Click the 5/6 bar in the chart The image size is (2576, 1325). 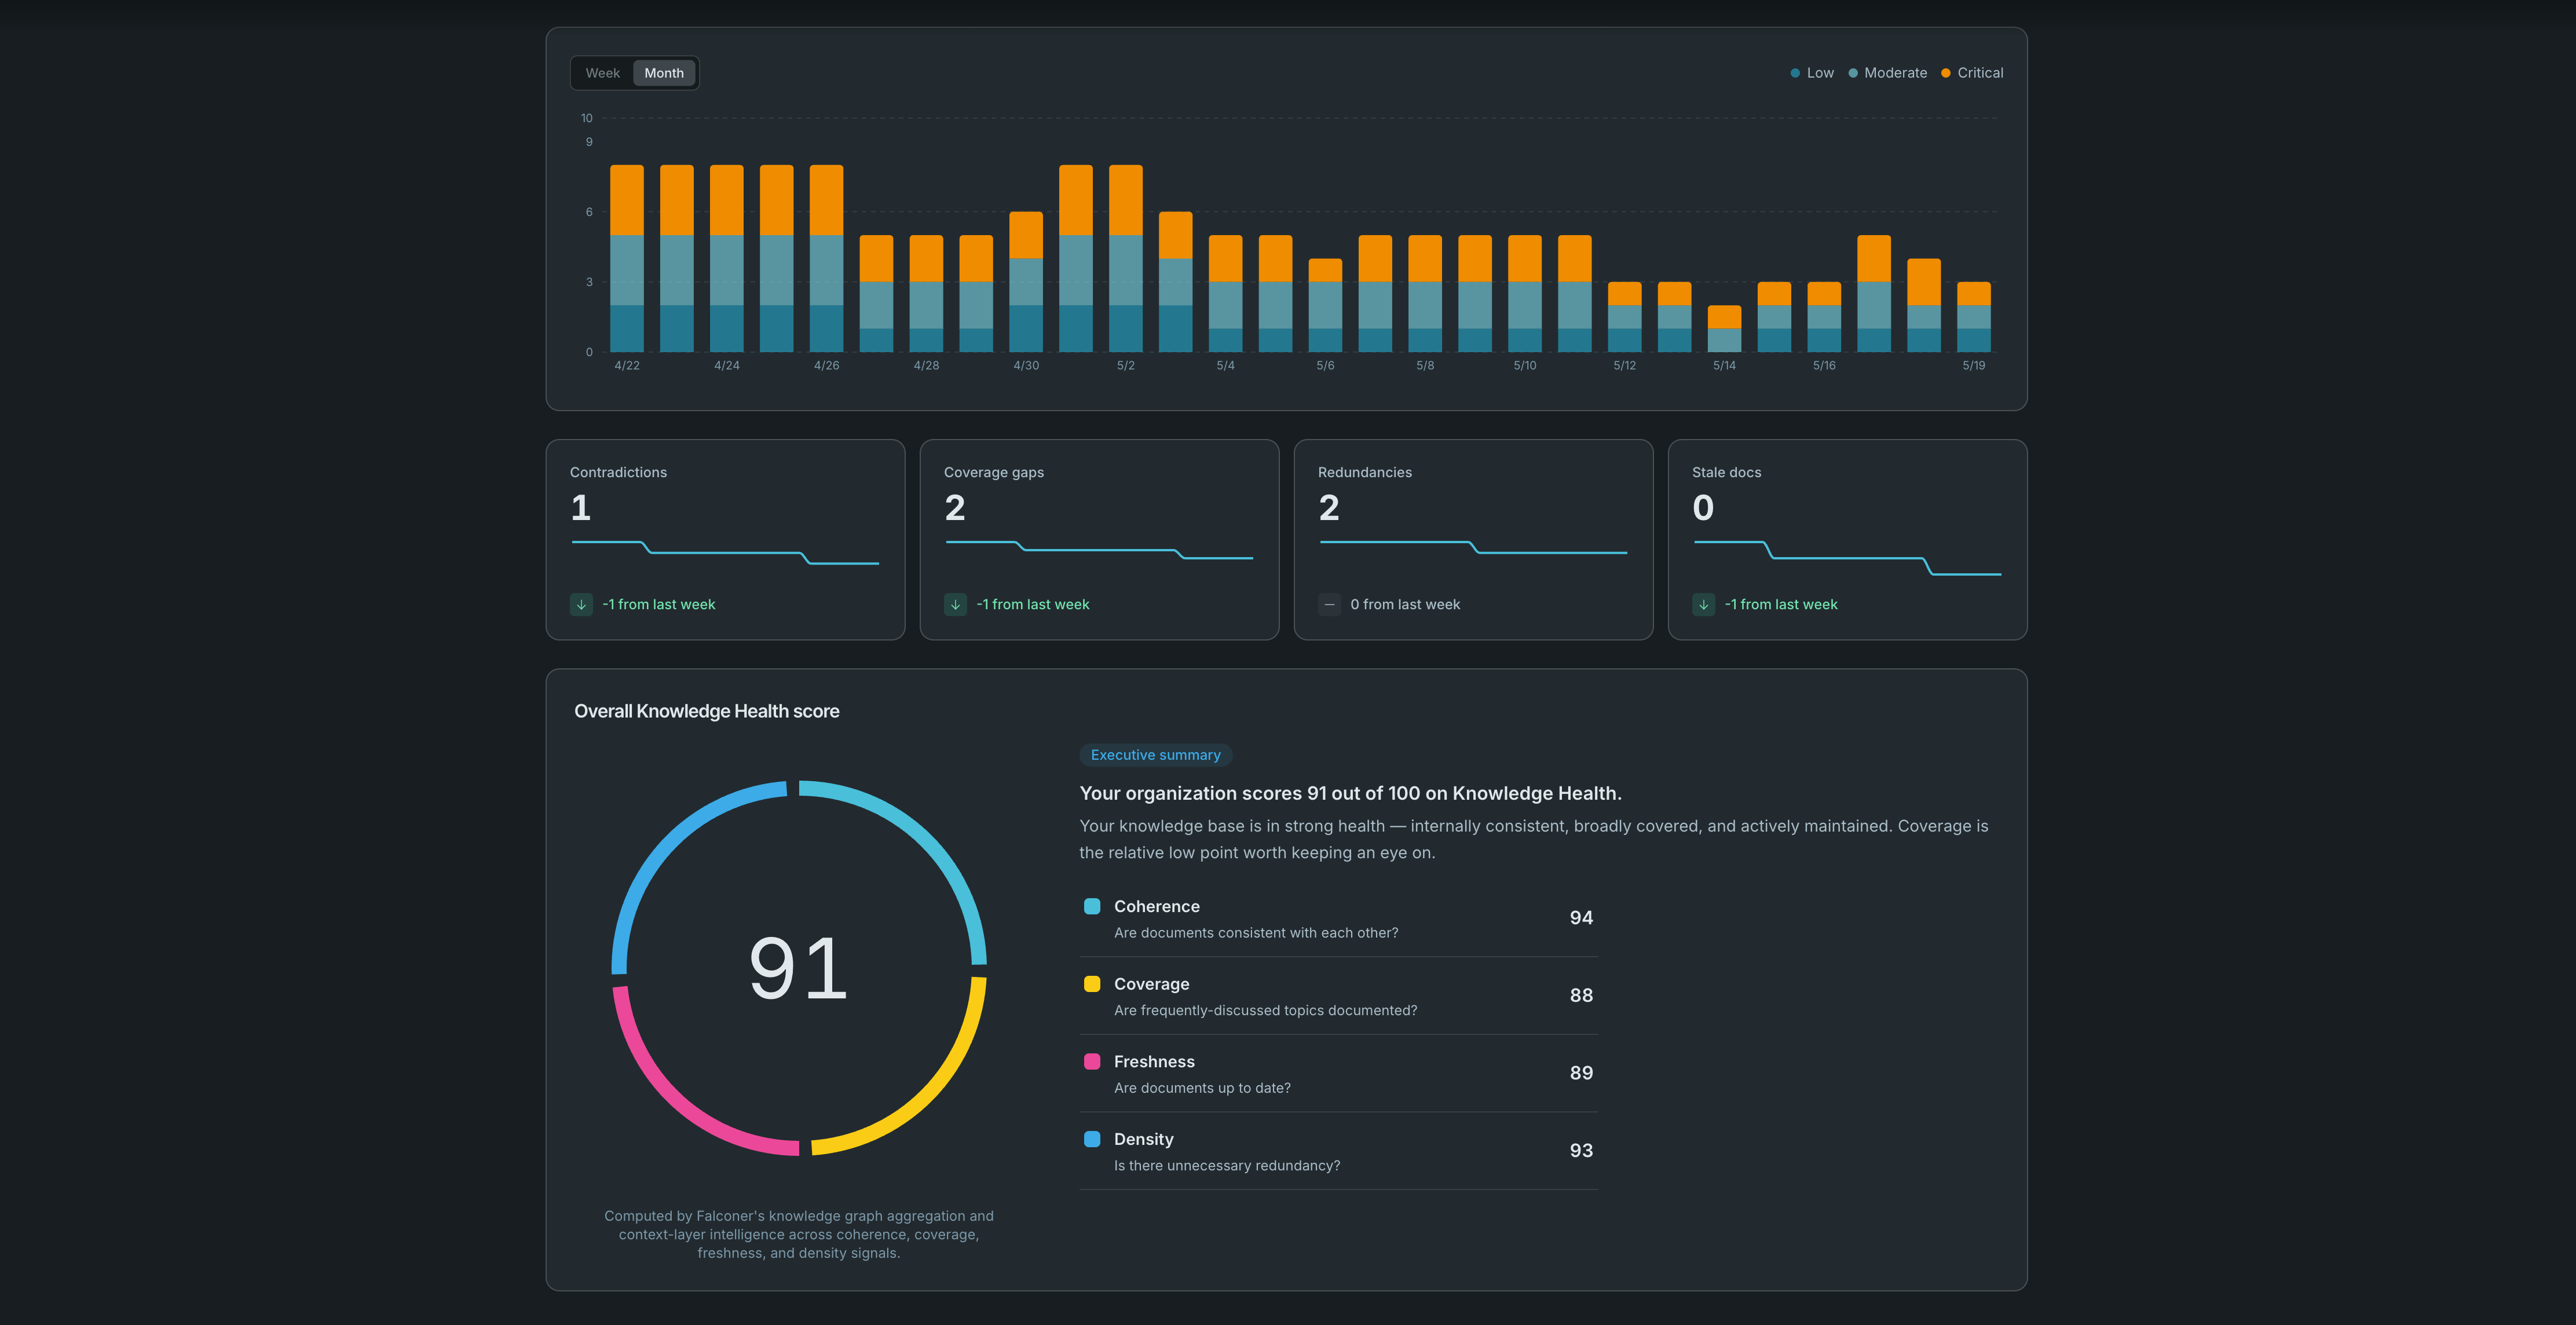point(1325,305)
